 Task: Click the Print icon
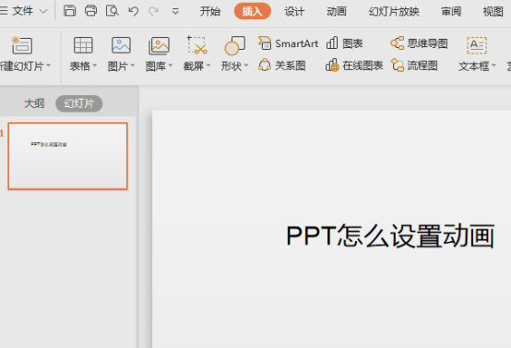tap(90, 11)
